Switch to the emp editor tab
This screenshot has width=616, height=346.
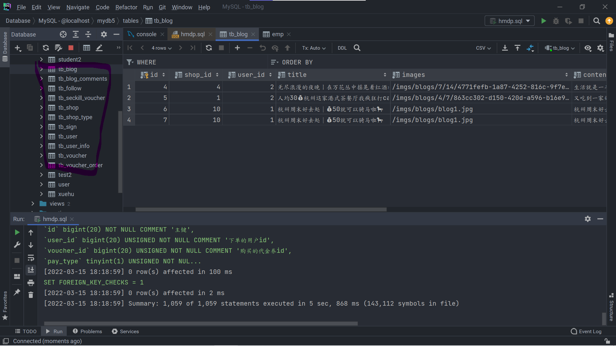click(x=278, y=34)
